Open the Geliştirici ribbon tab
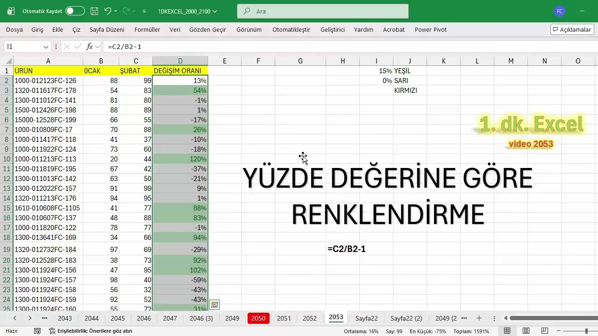 (333, 29)
